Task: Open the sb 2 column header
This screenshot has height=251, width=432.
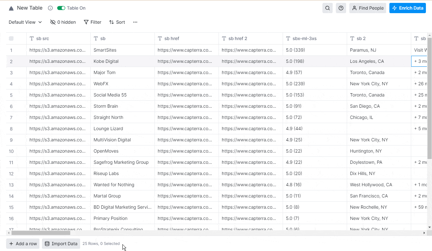Action: click(x=379, y=38)
